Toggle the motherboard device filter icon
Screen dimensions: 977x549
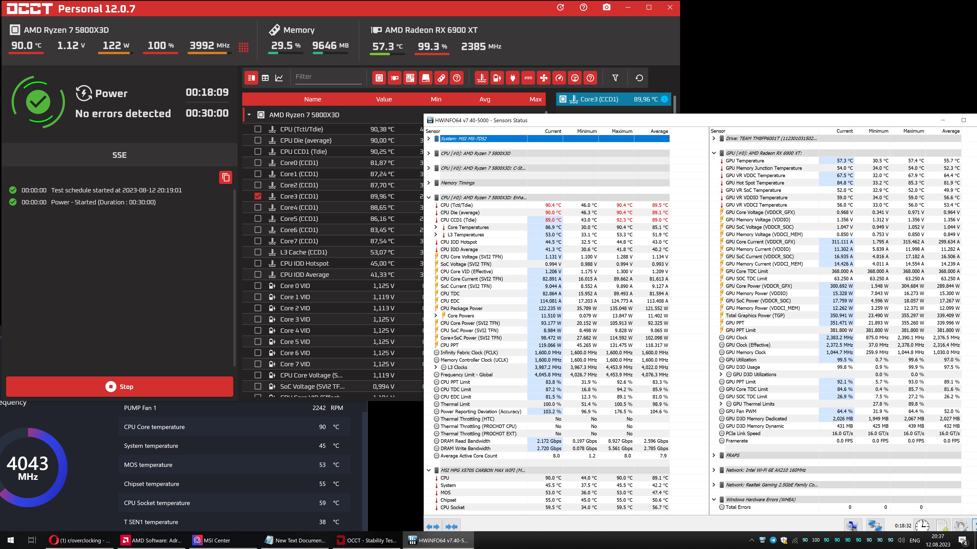410,78
